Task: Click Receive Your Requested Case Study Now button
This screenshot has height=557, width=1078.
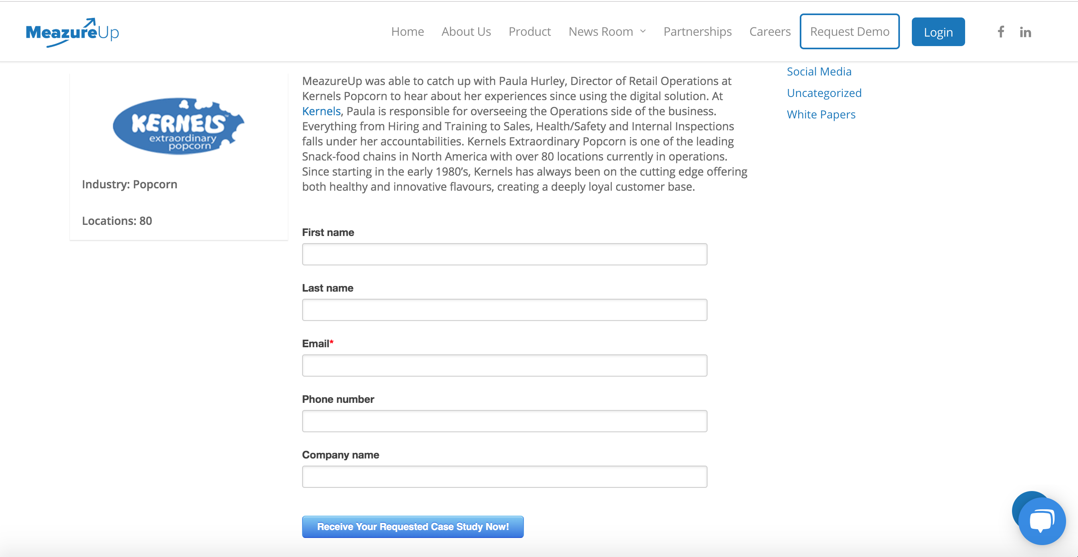Action: (x=413, y=527)
